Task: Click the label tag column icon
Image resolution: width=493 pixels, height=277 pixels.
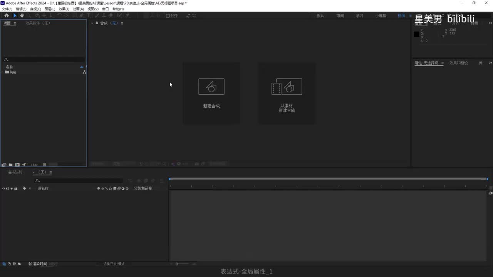Action: coord(24,189)
